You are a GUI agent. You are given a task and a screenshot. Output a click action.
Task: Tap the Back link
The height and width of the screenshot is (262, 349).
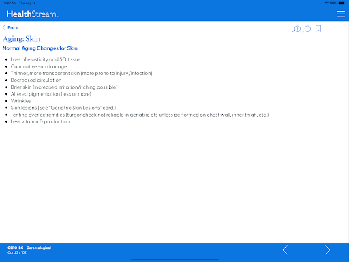coord(10,27)
